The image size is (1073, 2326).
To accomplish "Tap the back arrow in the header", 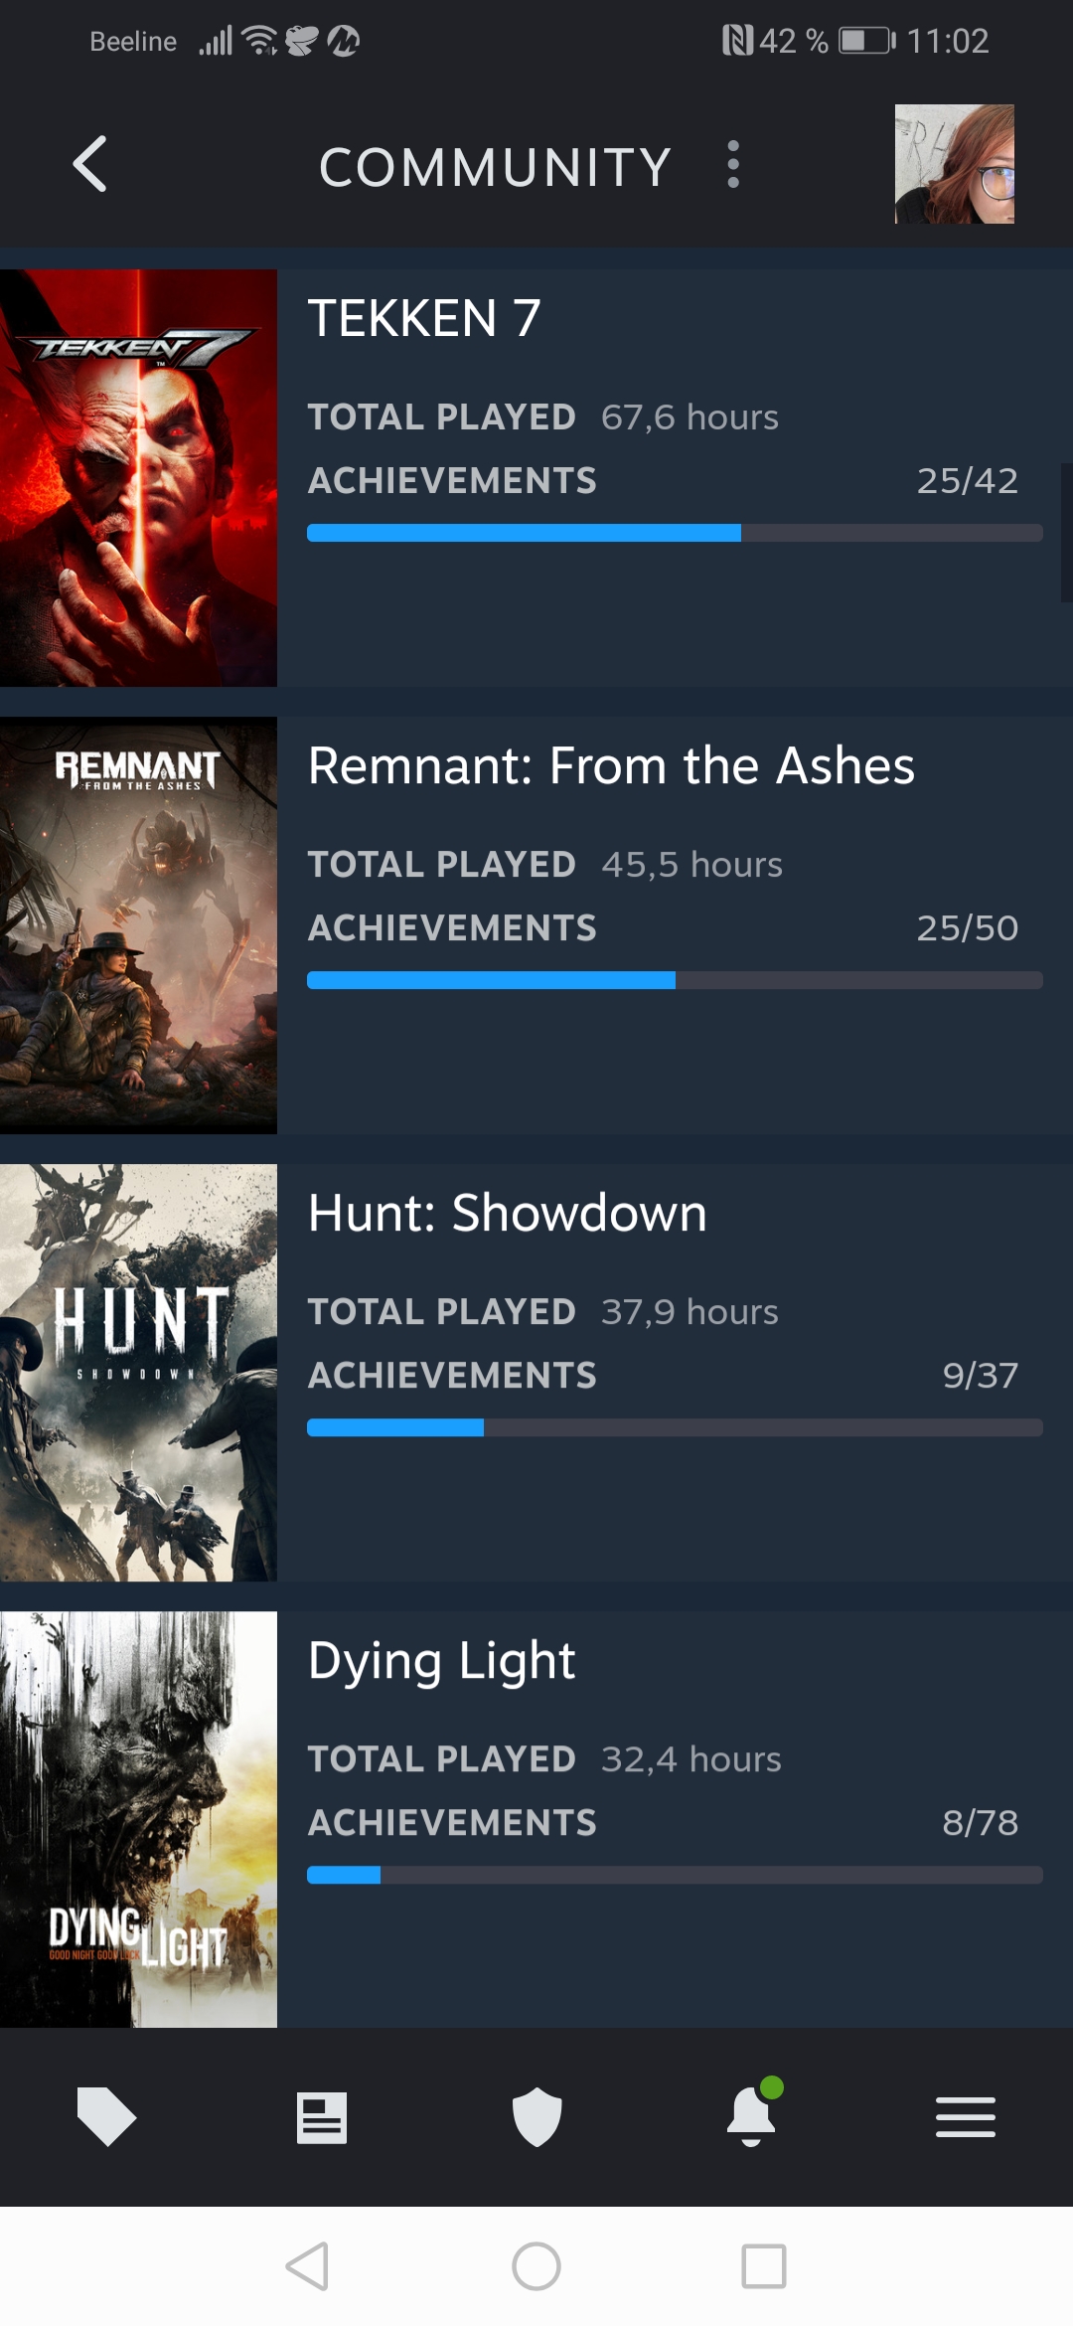I will 90,165.
